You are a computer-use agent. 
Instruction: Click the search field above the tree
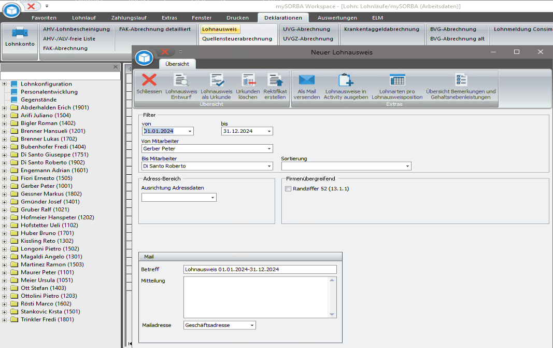(x=60, y=76)
